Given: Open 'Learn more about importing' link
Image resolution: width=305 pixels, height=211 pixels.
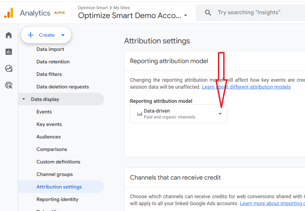Looking at the screenshot, I should click(272, 204).
